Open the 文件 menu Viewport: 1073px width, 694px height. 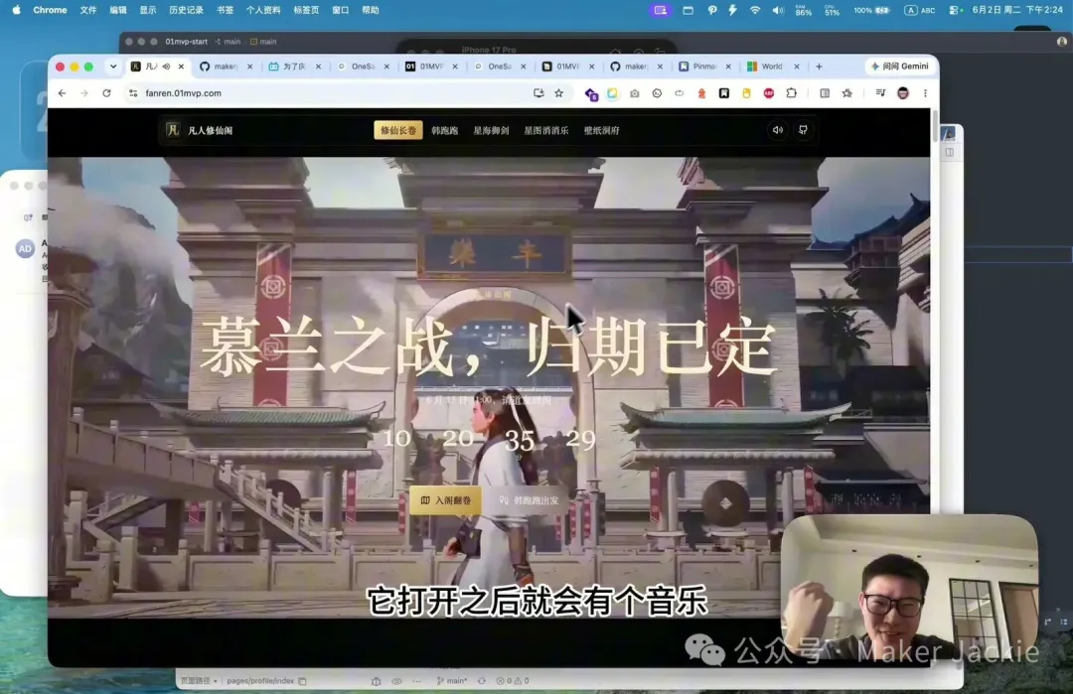[x=88, y=10]
